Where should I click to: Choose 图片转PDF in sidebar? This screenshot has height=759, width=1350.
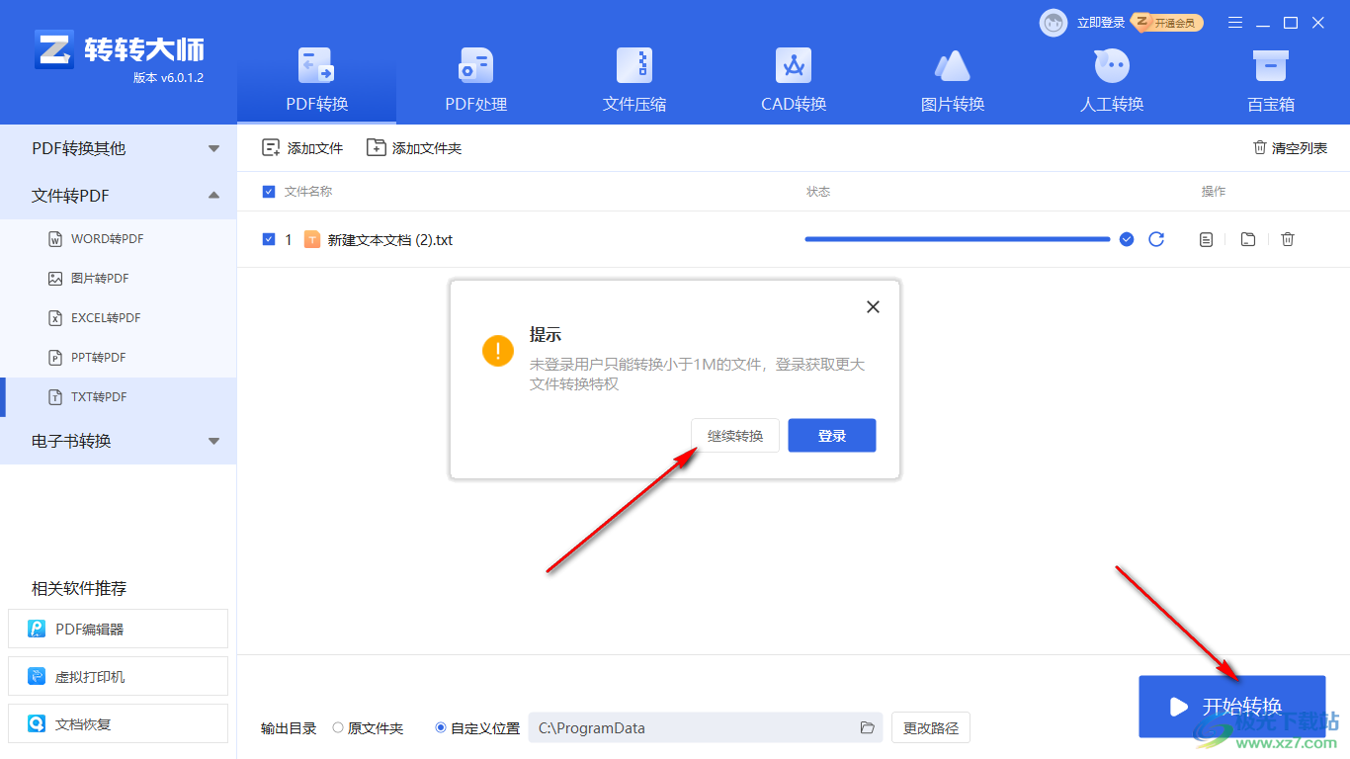[x=119, y=279]
